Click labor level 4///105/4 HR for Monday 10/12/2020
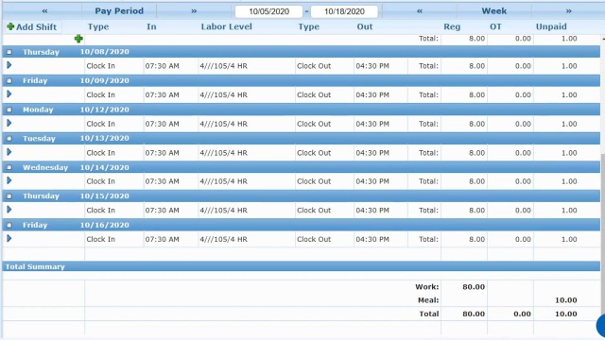 223,124
